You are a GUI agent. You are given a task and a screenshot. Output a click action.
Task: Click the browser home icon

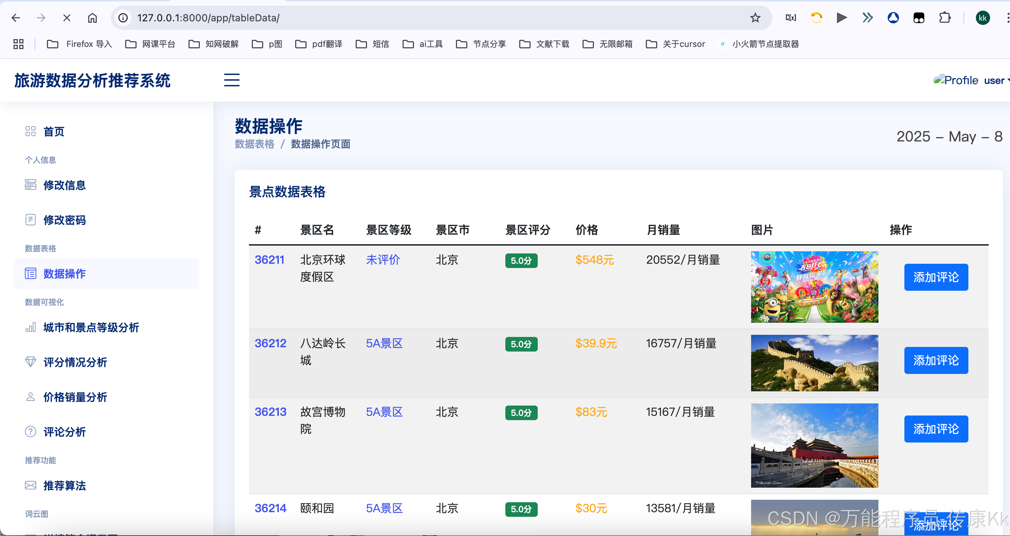(92, 18)
